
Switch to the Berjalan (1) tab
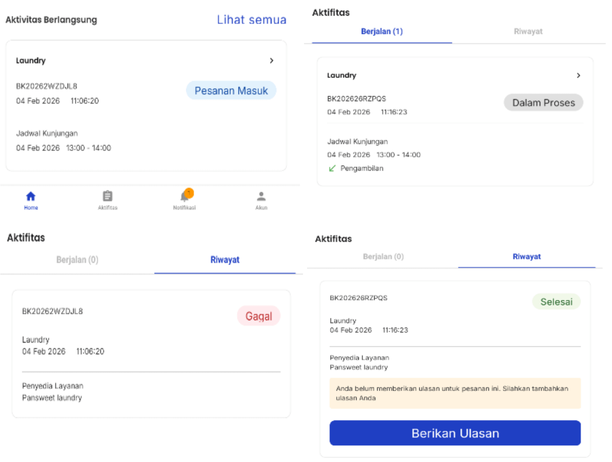[382, 32]
